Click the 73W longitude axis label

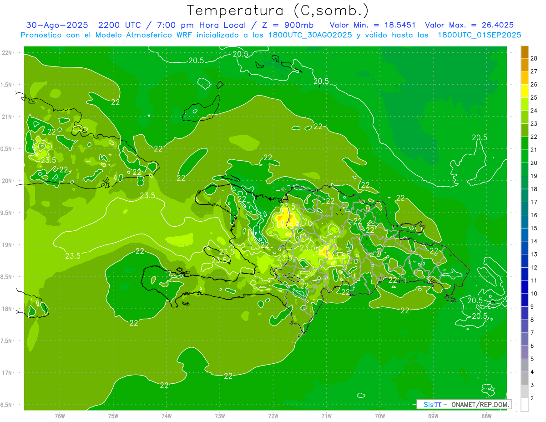220,416
